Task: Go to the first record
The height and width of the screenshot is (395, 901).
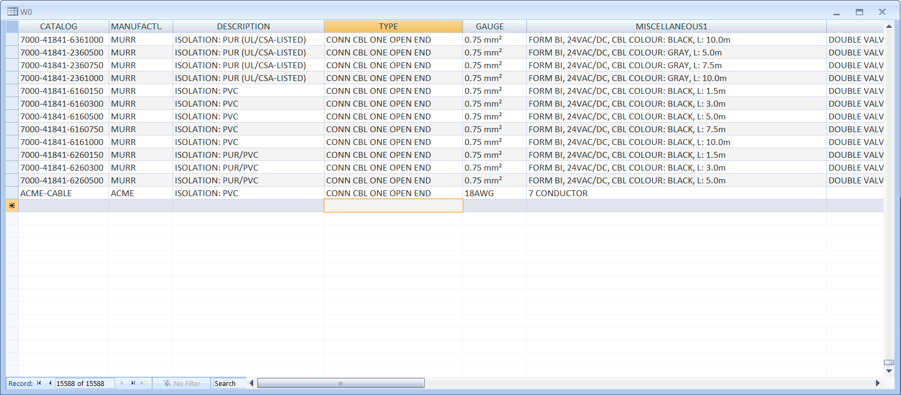Action: [39, 383]
